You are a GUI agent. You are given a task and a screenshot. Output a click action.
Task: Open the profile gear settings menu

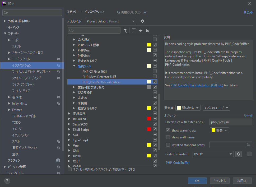pos(142,21)
